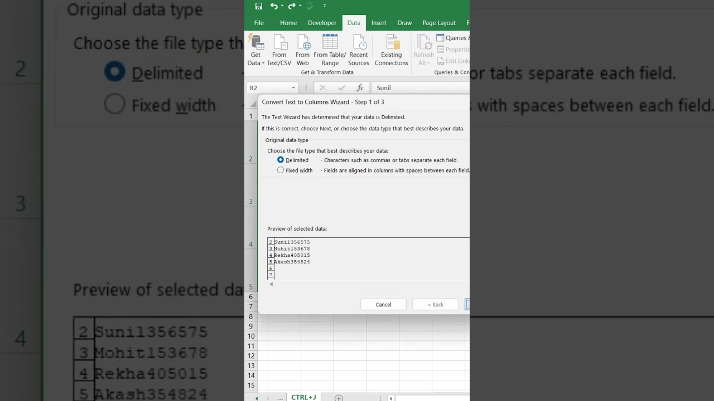This screenshot has width=714, height=401.
Task: Select the Data ribbon tab
Action: (354, 23)
